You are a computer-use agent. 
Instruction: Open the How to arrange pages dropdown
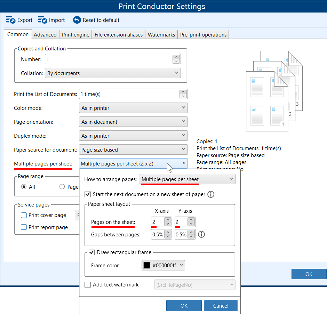point(187,179)
